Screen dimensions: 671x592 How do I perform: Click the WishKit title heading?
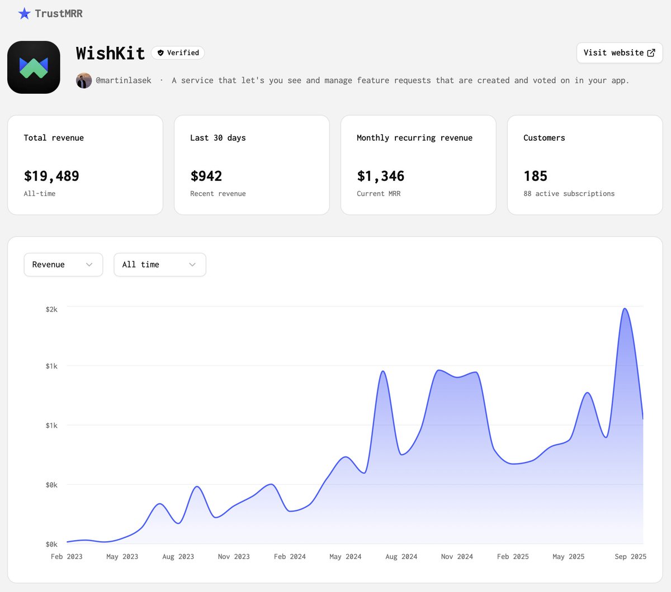tap(110, 53)
